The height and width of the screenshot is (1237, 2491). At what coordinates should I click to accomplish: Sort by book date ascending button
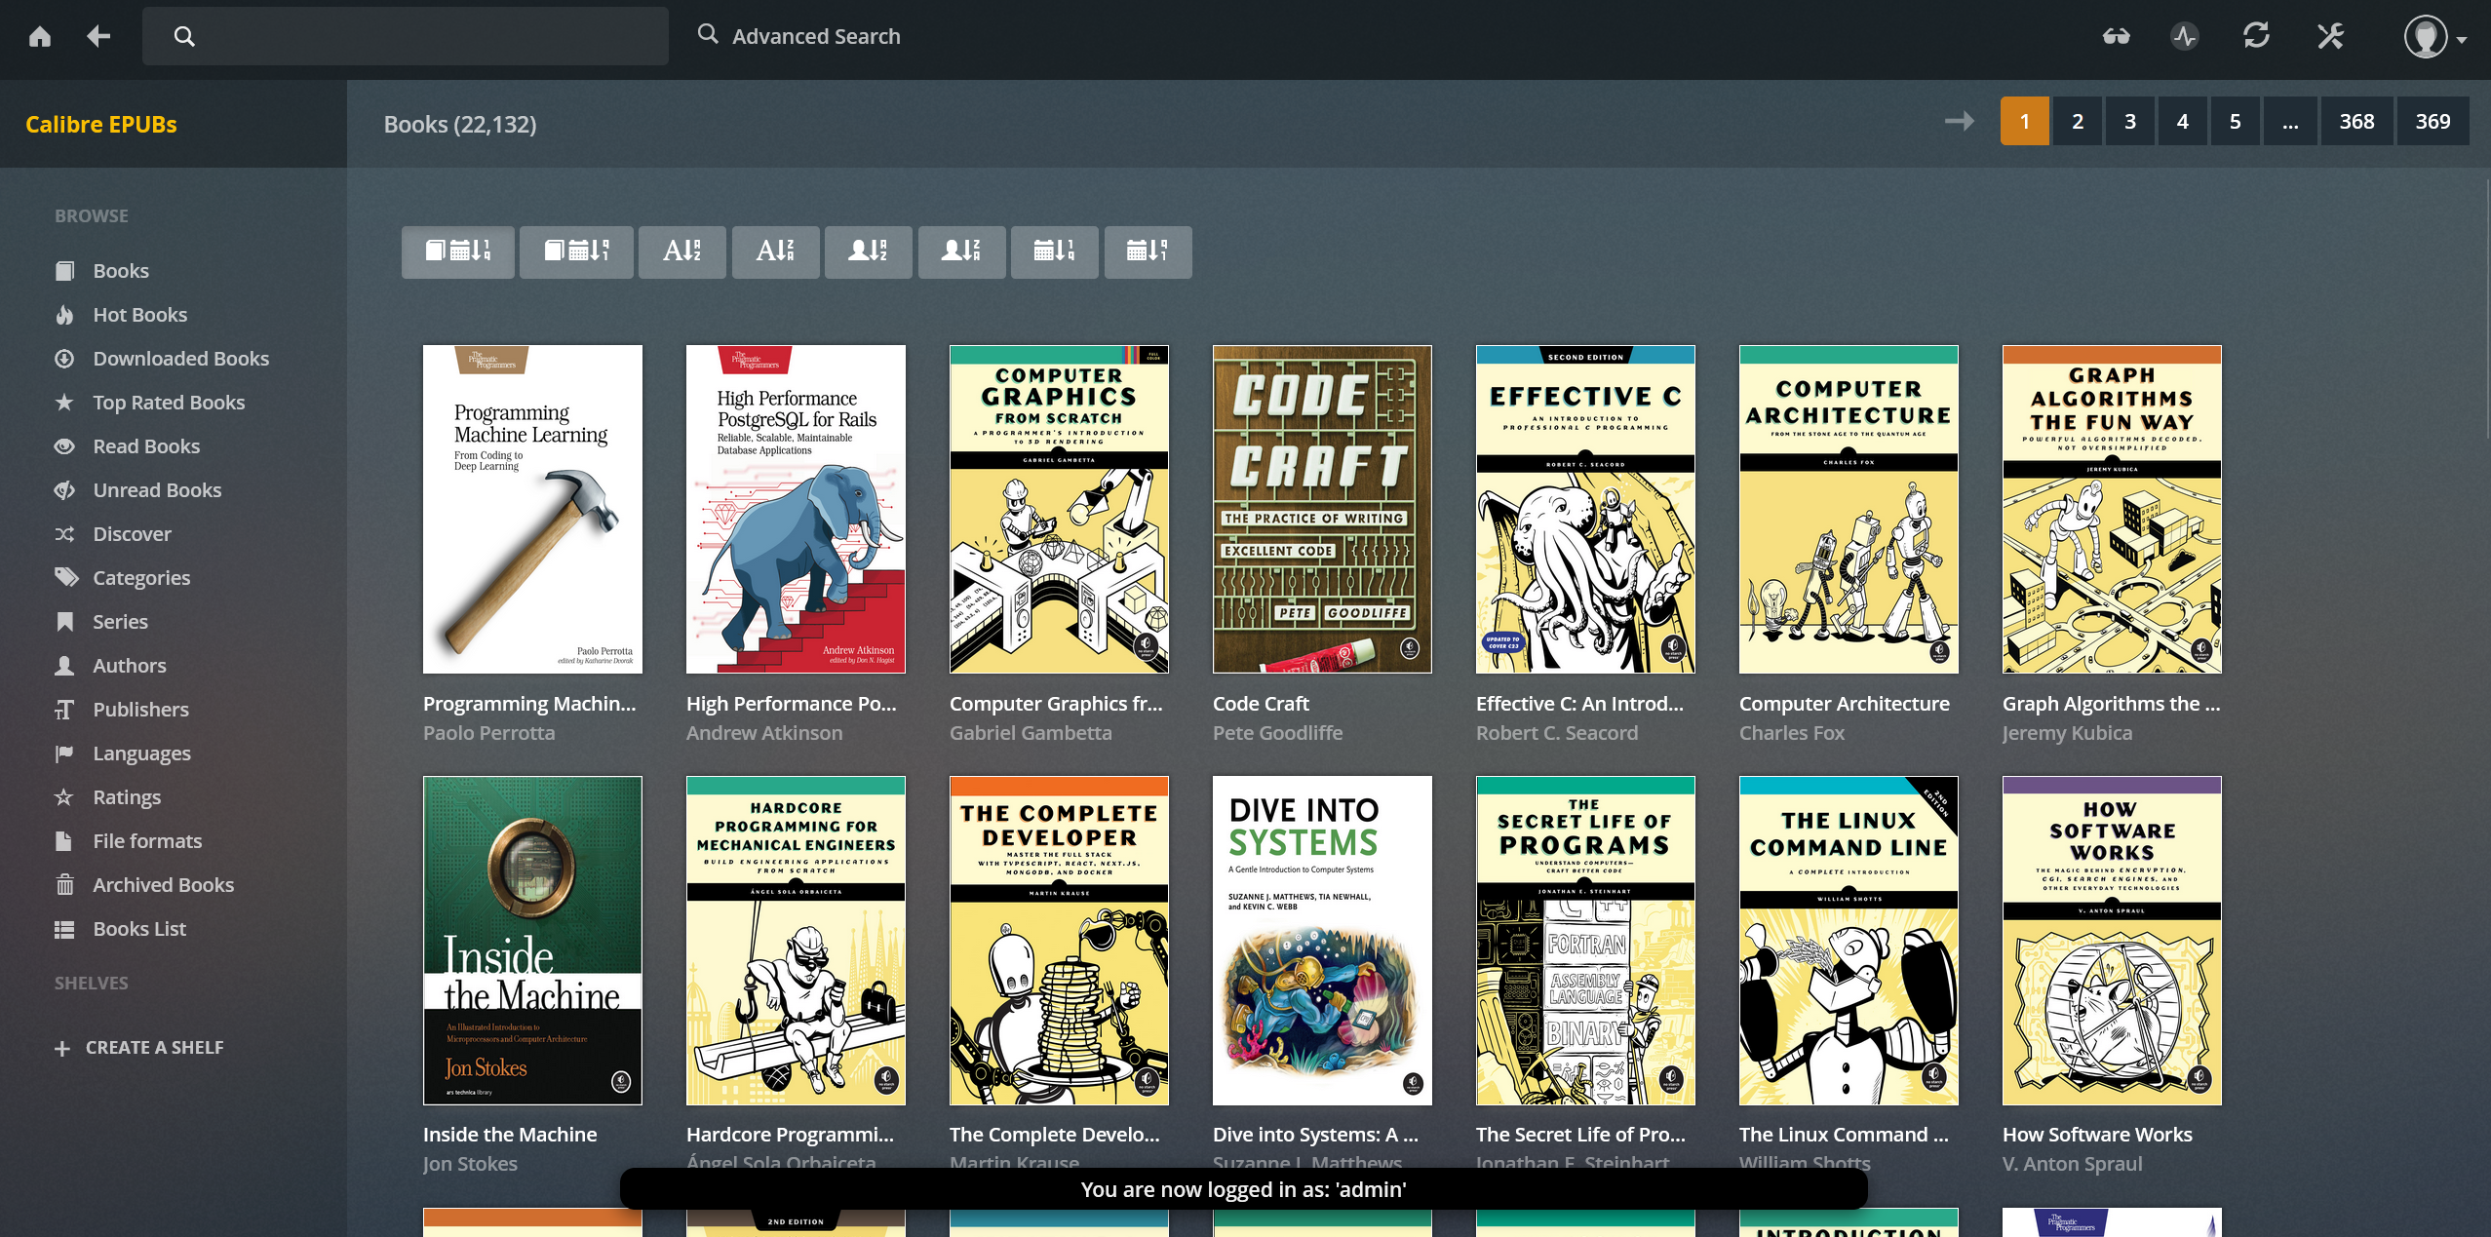coord(458,252)
